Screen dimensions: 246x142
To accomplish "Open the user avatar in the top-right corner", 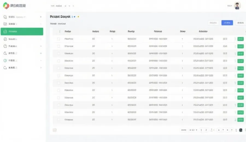I will 237,6.
